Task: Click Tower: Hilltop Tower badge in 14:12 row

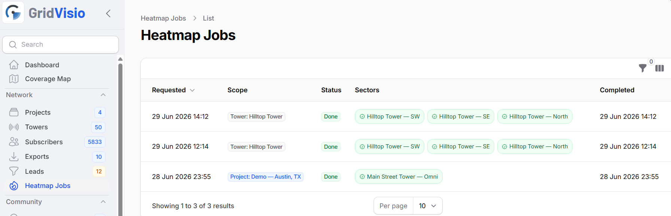Action: [x=256, y=117]
